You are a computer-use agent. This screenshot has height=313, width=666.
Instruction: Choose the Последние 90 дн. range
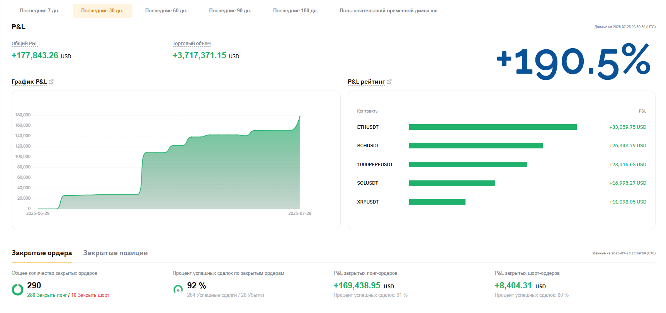click(x=230, y=11)
